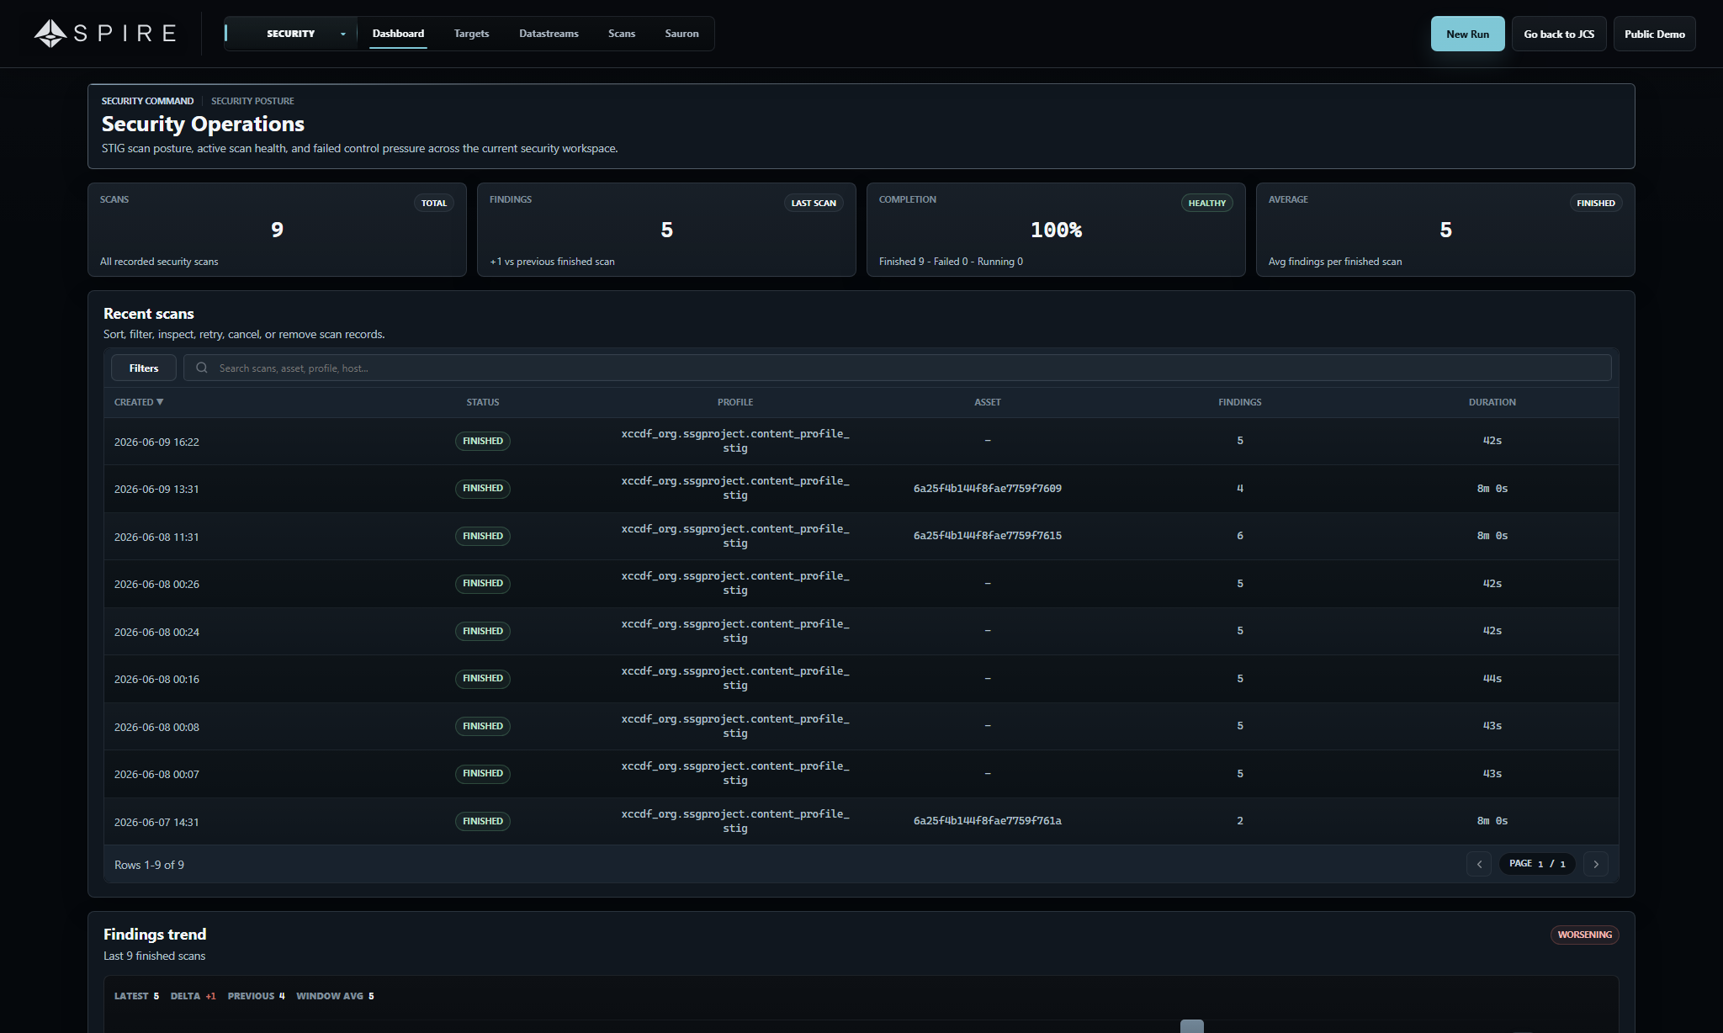The image size is (1723, 1033).
Task: Go to next page arrow
Action: [1596, 864]
